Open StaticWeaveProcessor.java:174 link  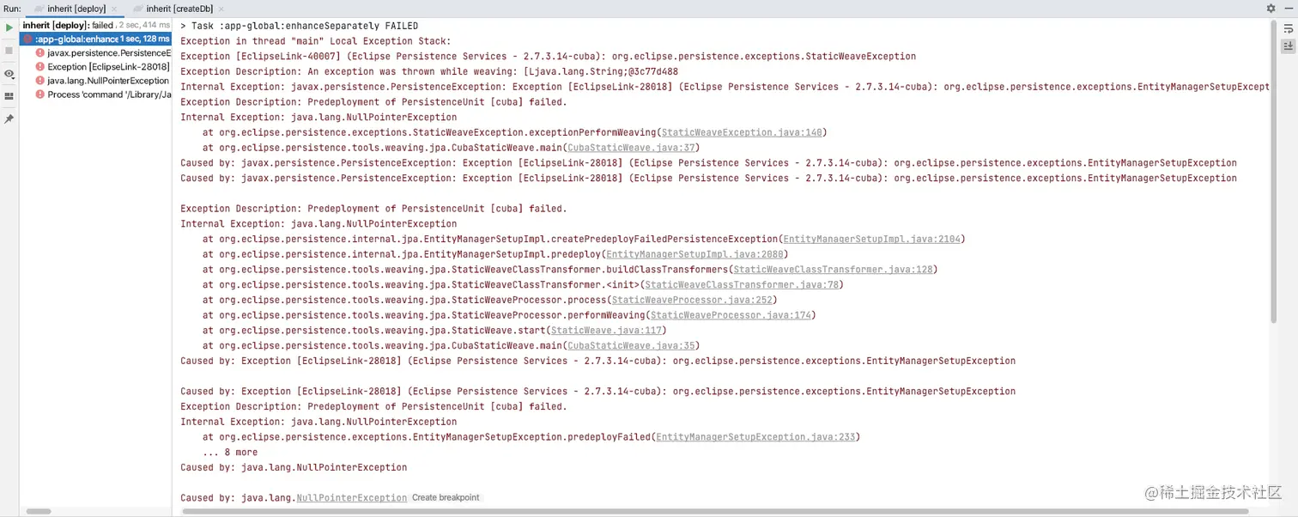730,315
